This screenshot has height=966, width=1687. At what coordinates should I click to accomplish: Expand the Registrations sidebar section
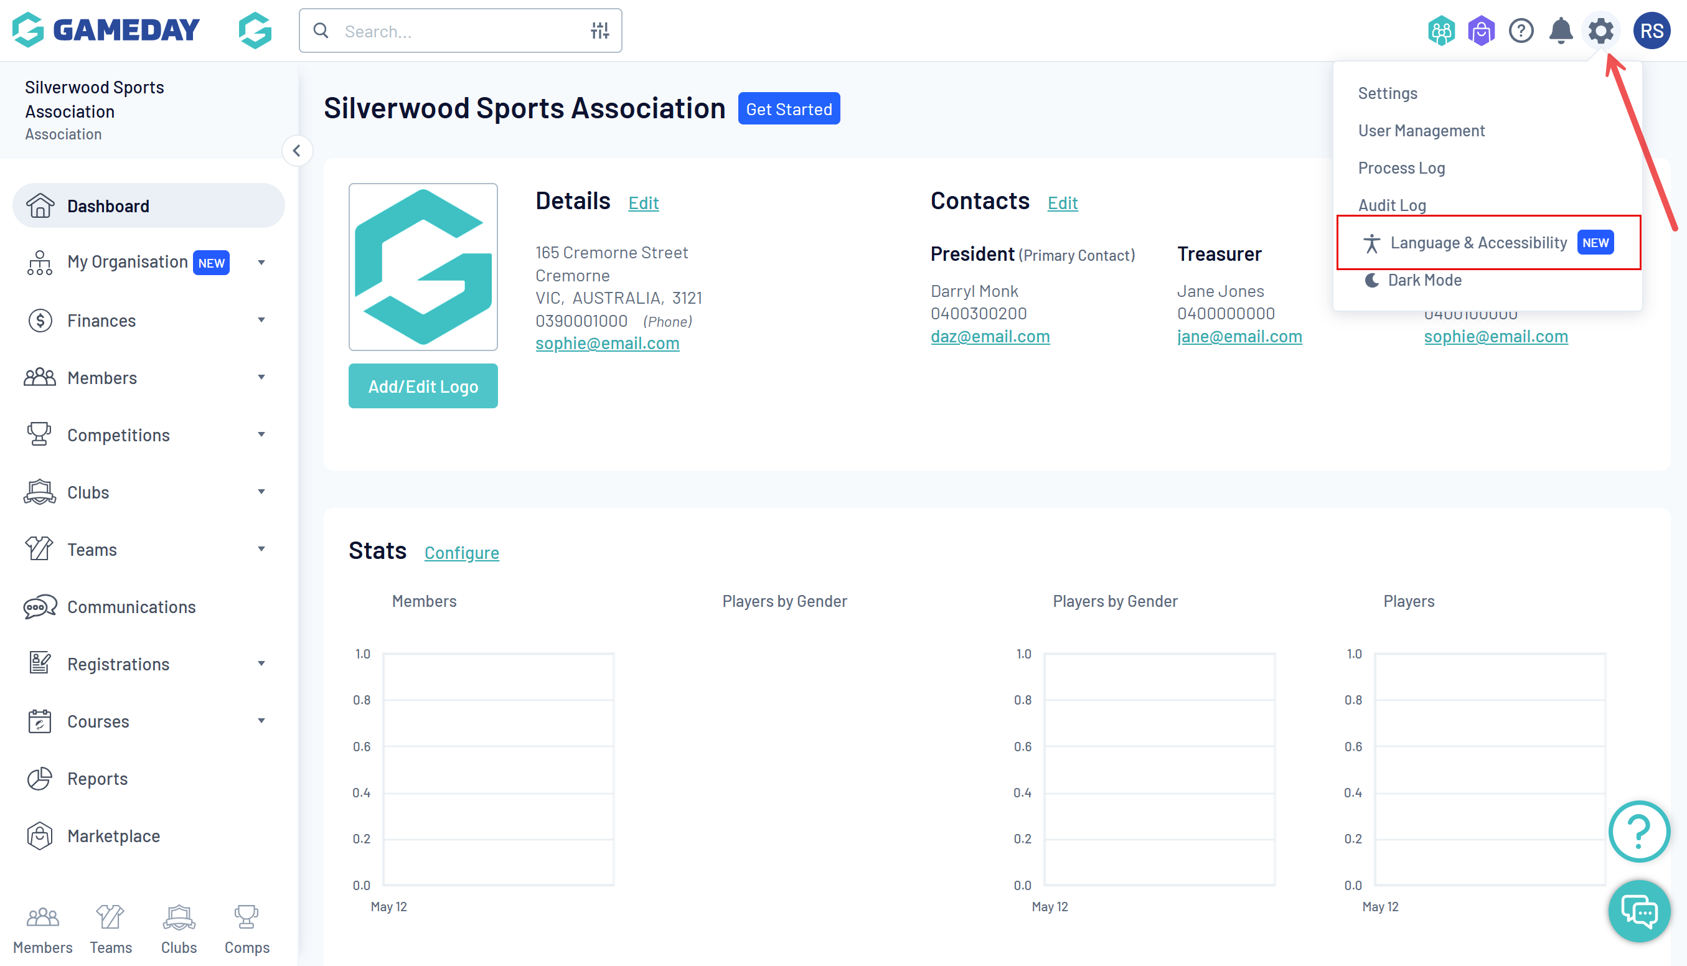(261, 664)
